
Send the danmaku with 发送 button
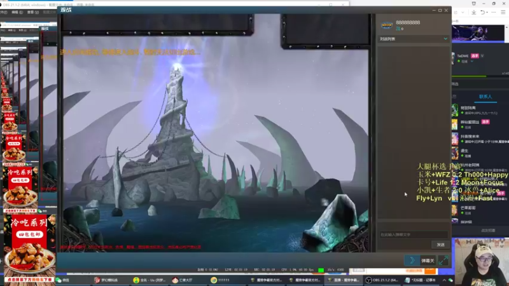click(440, 245)
